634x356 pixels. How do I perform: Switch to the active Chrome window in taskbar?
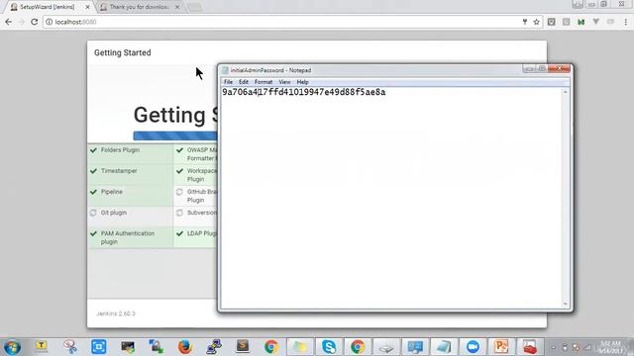point(358,347)
